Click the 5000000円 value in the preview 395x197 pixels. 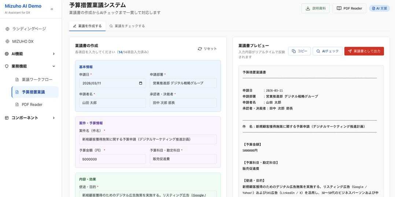pyautogui.click(x=250, y=151)
